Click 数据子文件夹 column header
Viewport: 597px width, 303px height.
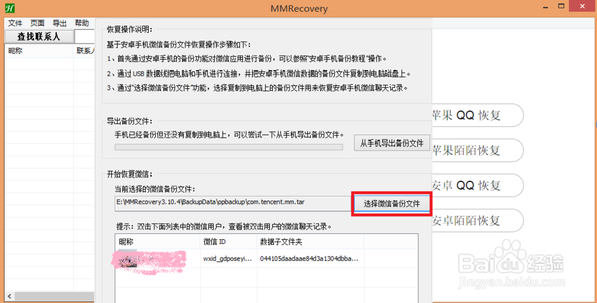click(310, 242)
